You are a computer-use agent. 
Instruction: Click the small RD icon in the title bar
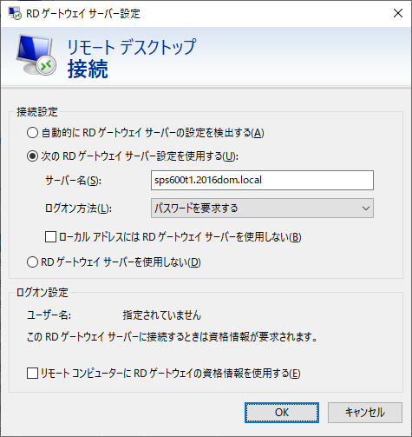(15, 13)
